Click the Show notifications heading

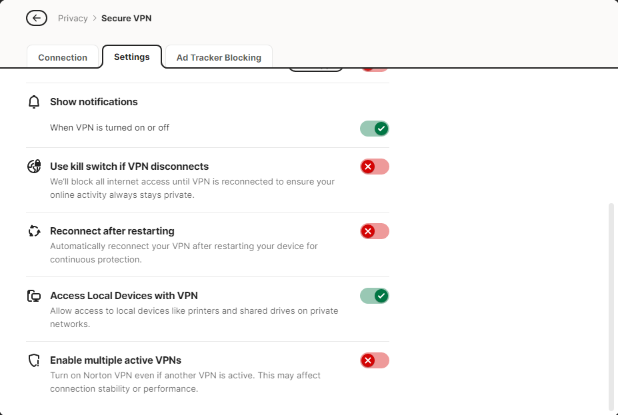click(x=94, y=102)
